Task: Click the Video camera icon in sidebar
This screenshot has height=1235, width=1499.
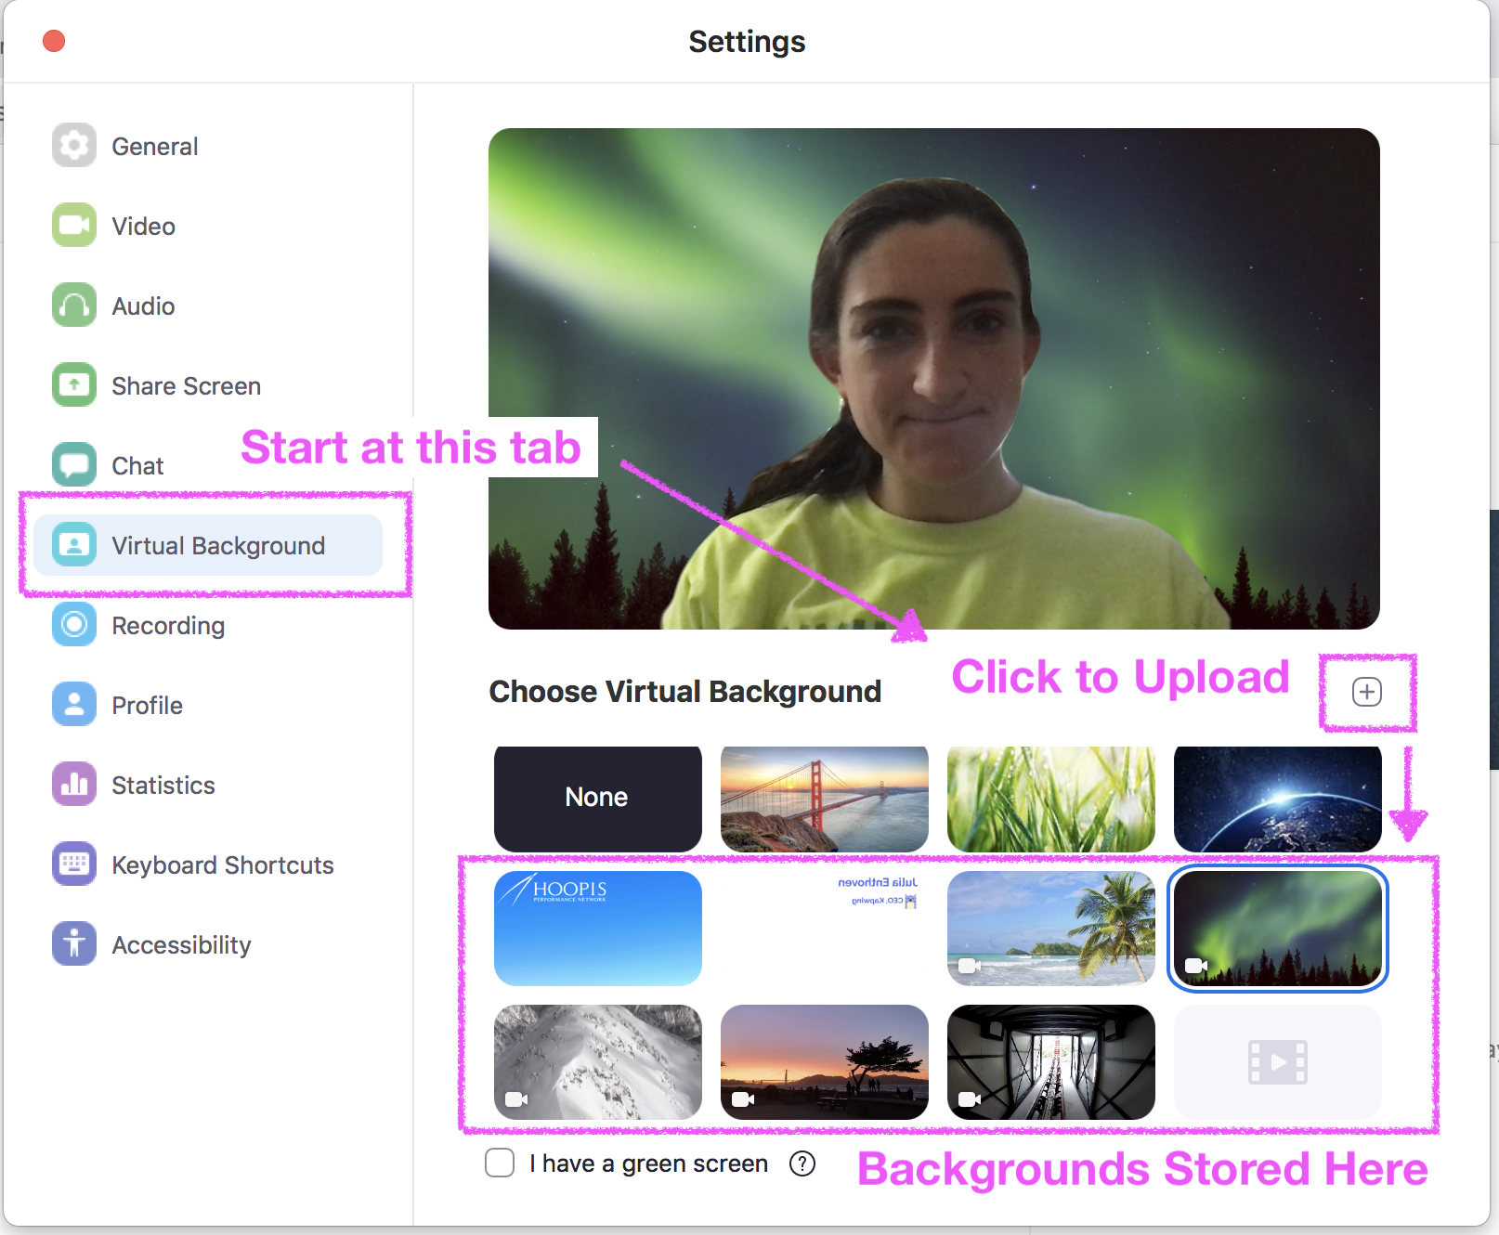Action: coord(74,226)
